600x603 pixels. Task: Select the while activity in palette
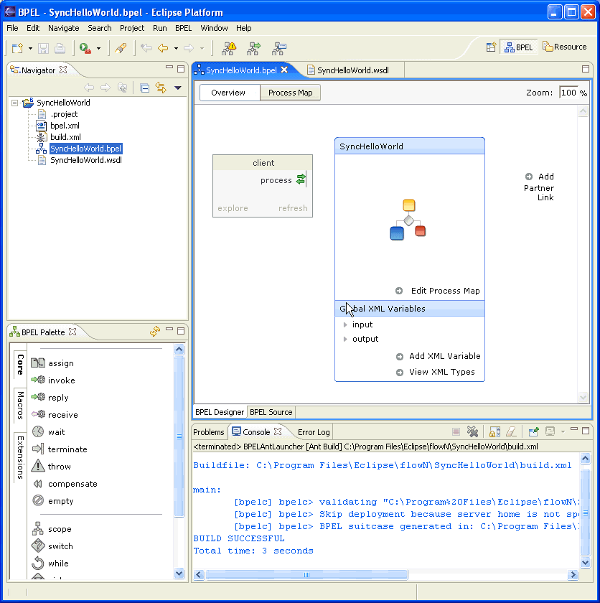[x=50, y=564]
